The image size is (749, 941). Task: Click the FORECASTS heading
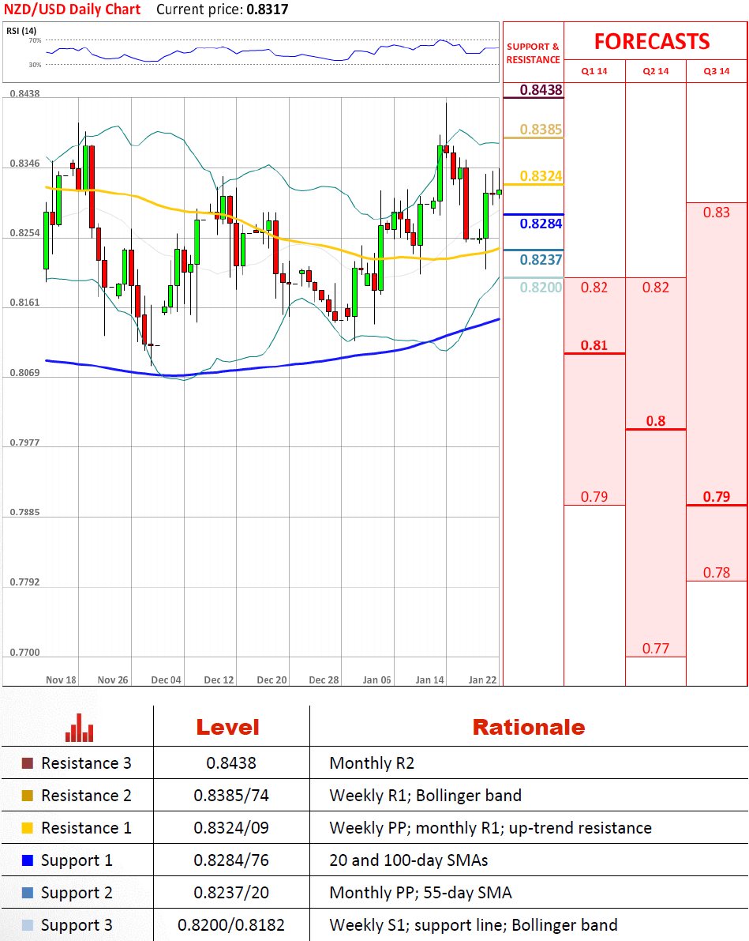click(652, 41)
